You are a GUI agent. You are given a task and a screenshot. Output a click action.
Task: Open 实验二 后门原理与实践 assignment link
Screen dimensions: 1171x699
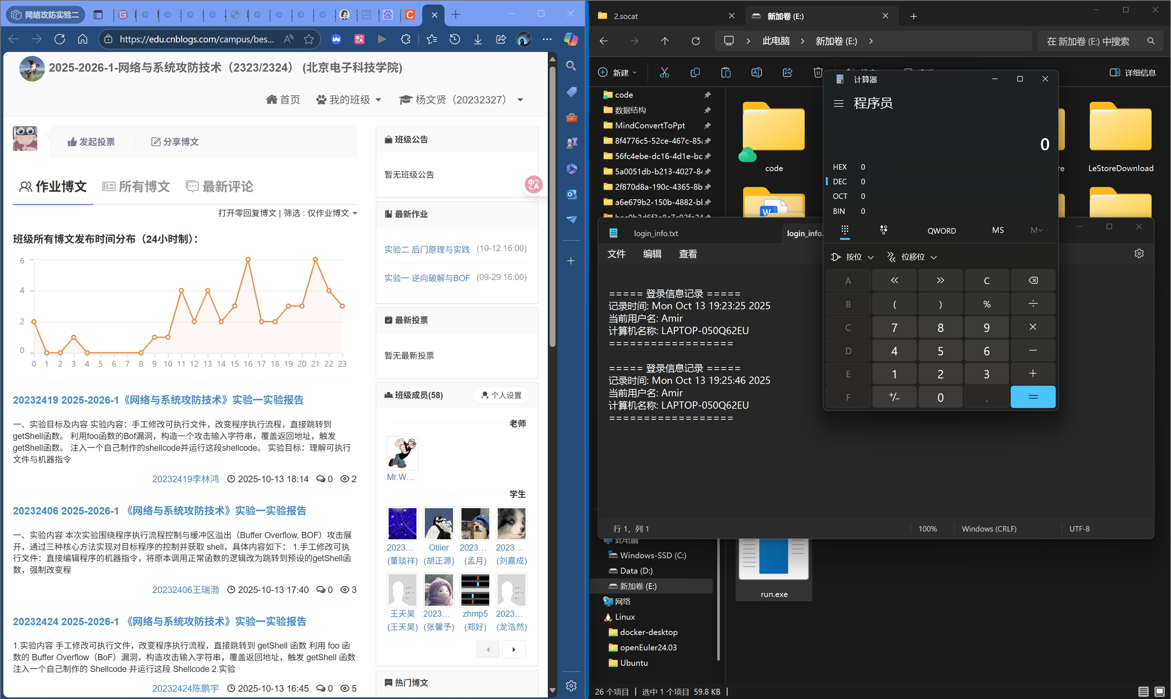click(x=427, y=249)
